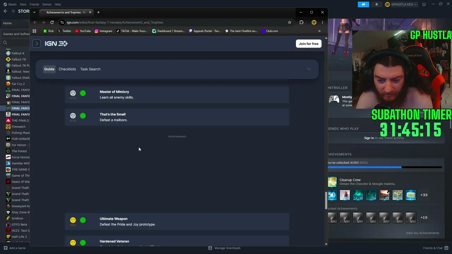Click the Add a Game plus icon
Viewport: 452px width, 254px height.
[5, 248]
